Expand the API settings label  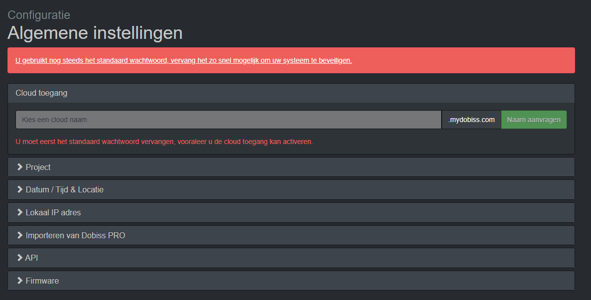[x=32, y=258]
